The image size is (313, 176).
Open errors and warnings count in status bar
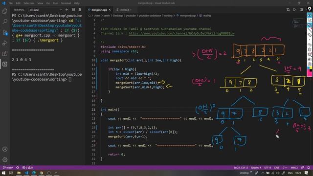pyautogui.click(x=27, y=167)
